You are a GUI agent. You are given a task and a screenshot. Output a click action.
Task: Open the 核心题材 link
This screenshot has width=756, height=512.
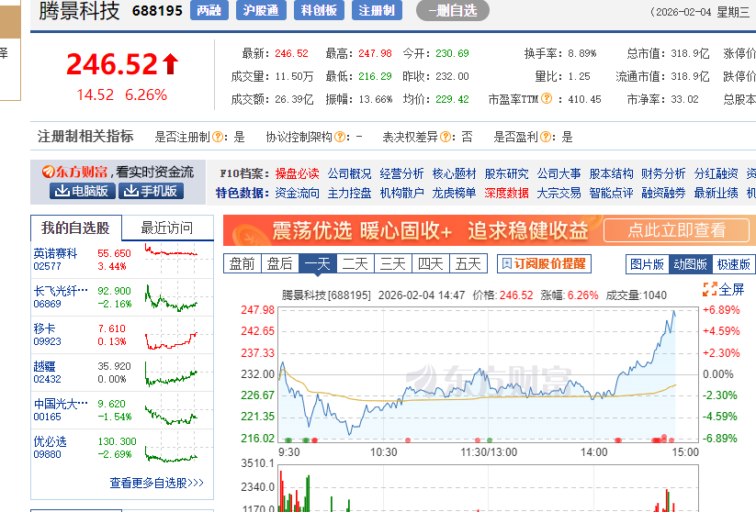[x=454, y=173]
